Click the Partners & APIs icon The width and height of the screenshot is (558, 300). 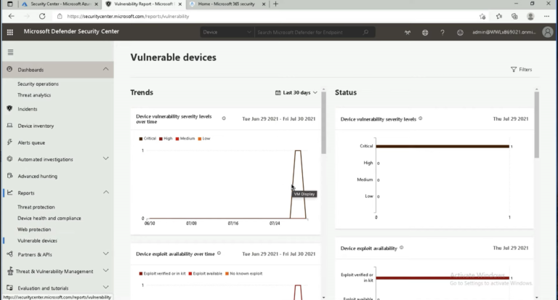click(x=9, y=254)
